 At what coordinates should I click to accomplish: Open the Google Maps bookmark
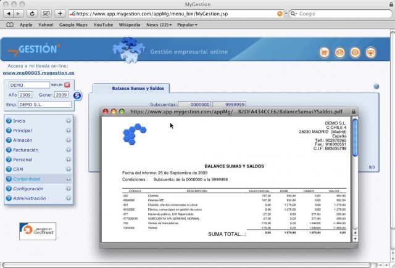[x=73, y=25]
